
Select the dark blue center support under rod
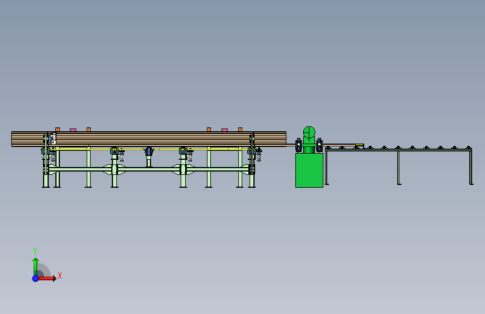click(x=149, y=151)
